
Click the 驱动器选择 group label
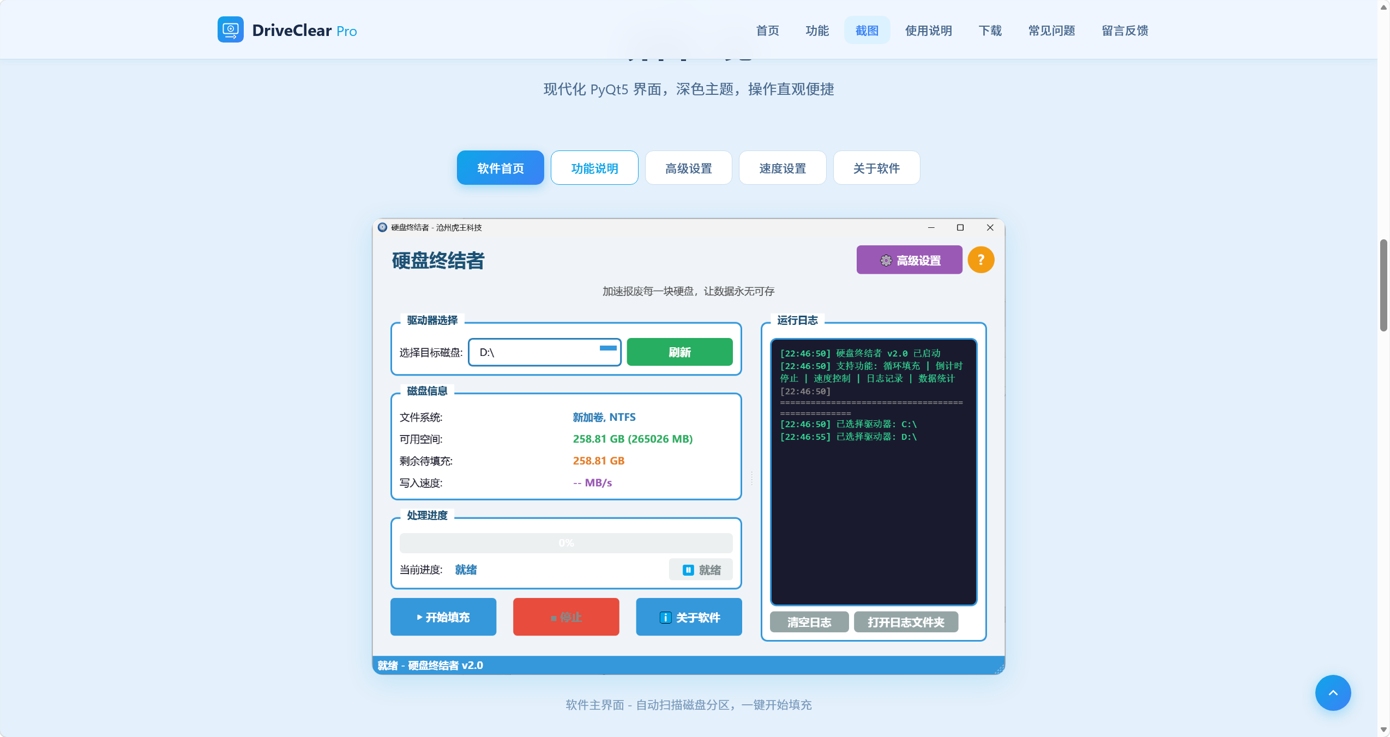click(432, 320)
